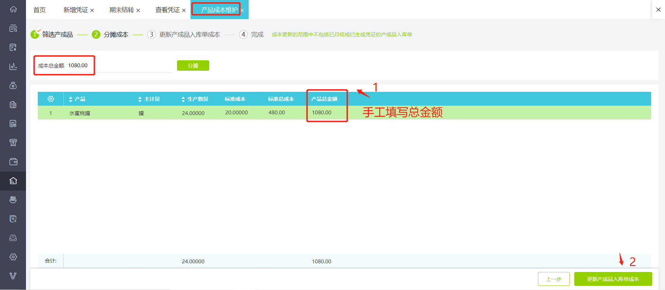The height and width of the screenshot is (290, 665).
Task: Select the active warehouse sidebar icon
Action: [13, 181]
